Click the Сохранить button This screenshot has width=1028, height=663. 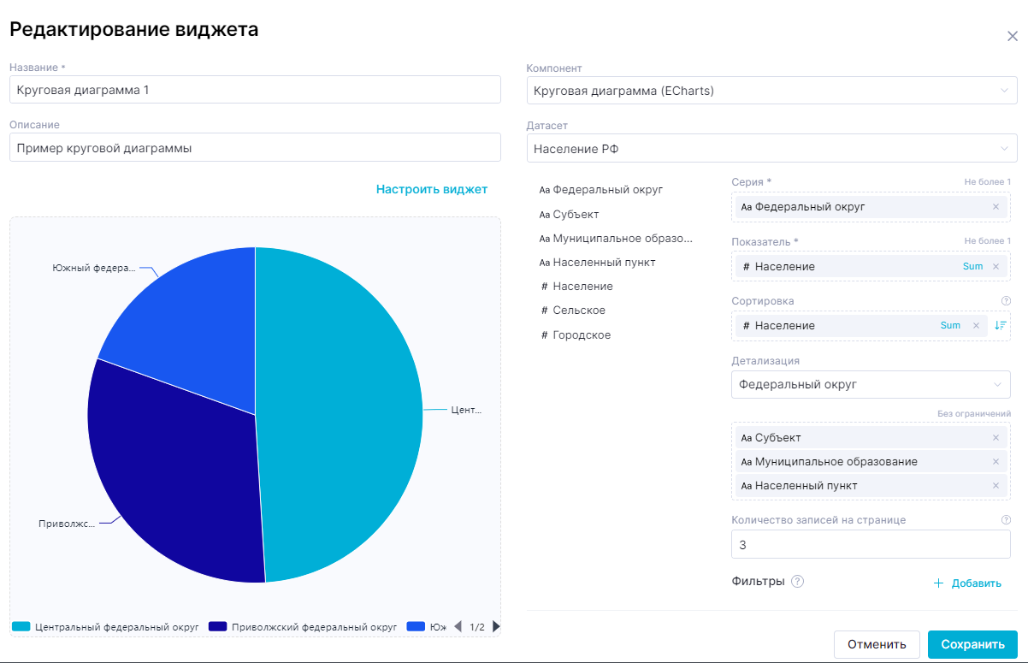pyautogui.click(x=972, y=644)
